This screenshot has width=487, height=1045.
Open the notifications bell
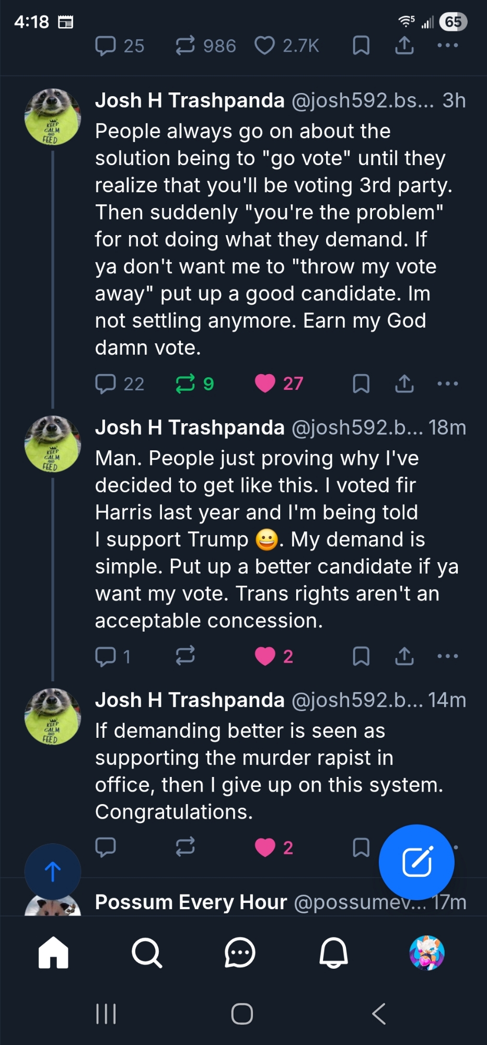(x=333, y=953)
